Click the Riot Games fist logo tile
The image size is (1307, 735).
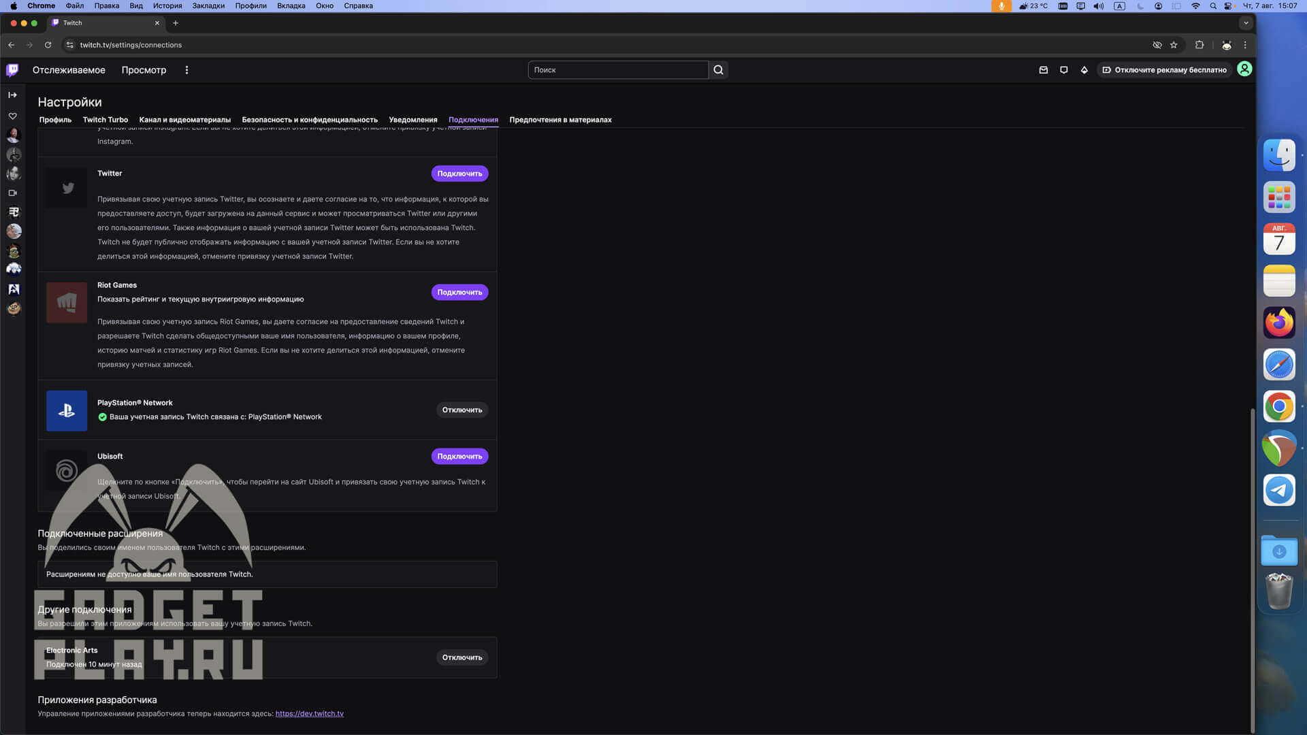(67, 302)
